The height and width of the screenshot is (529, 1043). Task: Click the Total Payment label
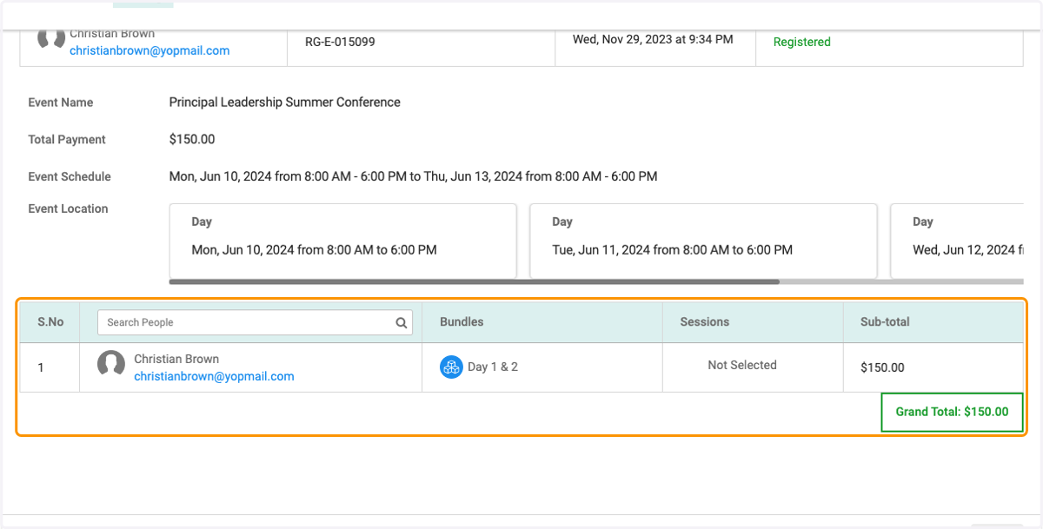coord(67,139)
